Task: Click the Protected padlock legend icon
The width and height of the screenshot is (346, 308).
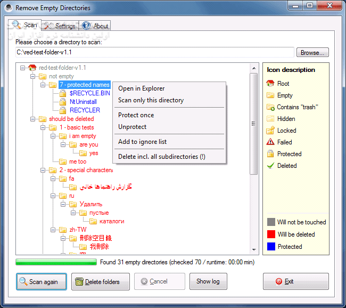Action: pos(270,153)
